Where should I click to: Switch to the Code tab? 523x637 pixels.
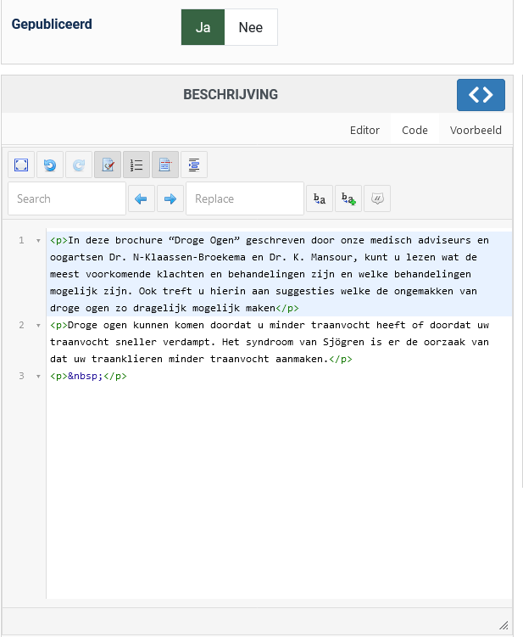click(x=415, y=130)
